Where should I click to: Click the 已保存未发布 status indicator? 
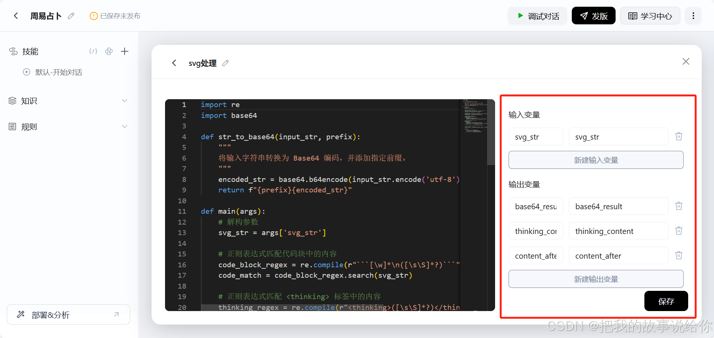pos(115,16)
